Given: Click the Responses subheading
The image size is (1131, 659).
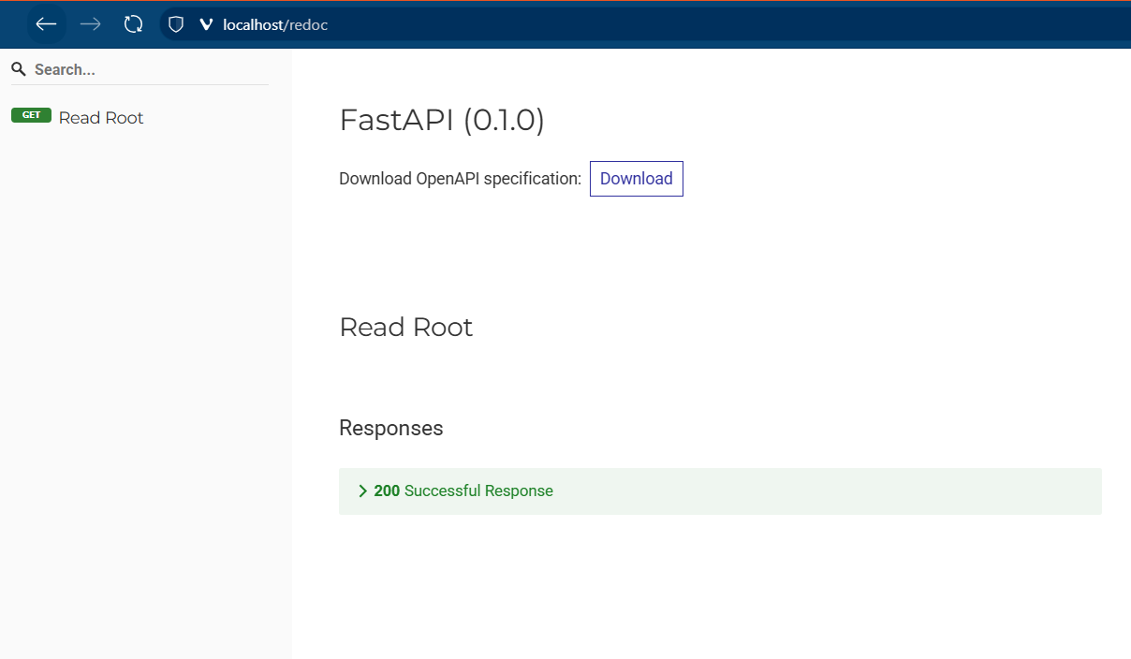Looking at the screenshot, I should tap(390, 428).
